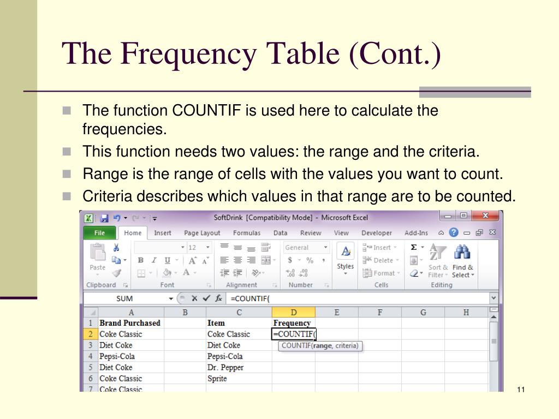Toggle Bold formatting
This screenshot has width=559, height=419.
(141, 260)
